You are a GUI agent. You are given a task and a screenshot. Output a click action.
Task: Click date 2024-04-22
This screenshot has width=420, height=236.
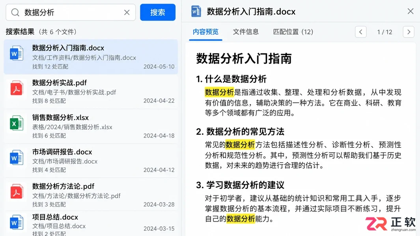point(159,101)
